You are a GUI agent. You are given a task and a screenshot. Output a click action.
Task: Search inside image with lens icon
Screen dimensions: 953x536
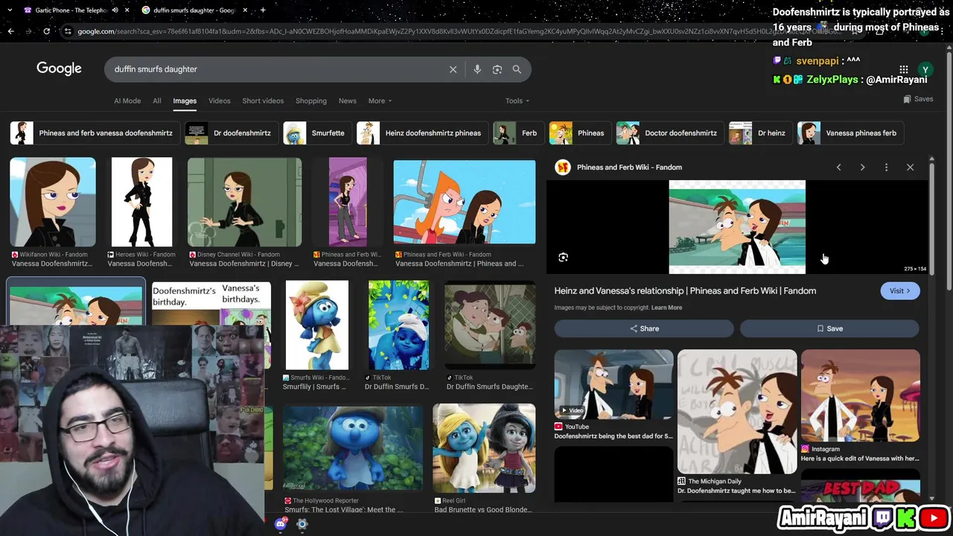(564, 258)
